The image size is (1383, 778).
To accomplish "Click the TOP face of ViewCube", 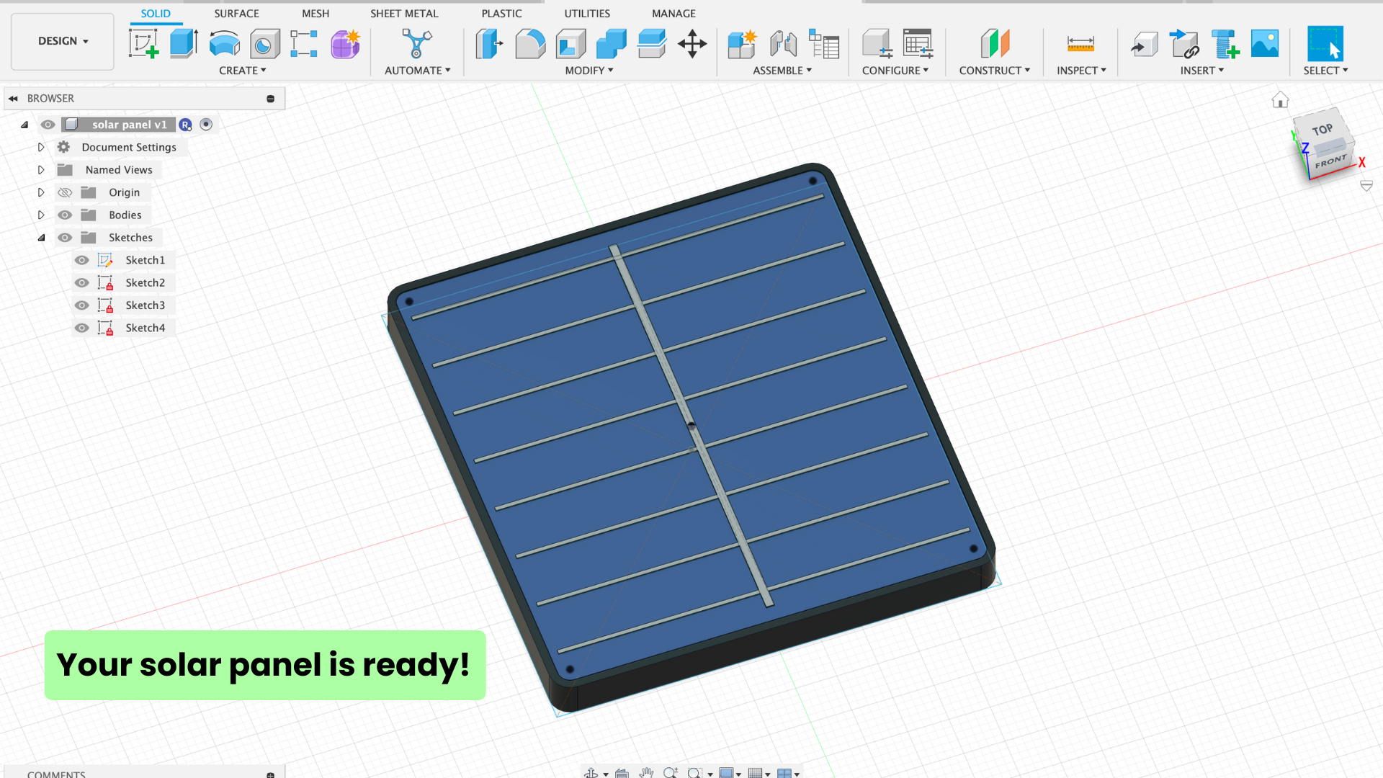I will click(x=1322, y=129).
